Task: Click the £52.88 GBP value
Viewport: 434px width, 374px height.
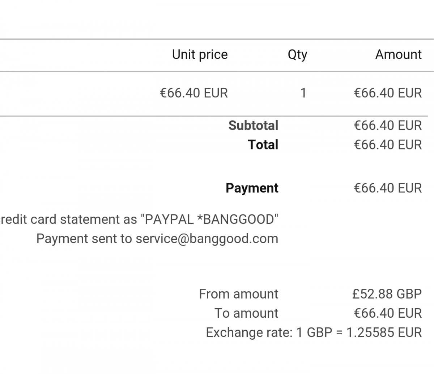Action: point(387,294)
